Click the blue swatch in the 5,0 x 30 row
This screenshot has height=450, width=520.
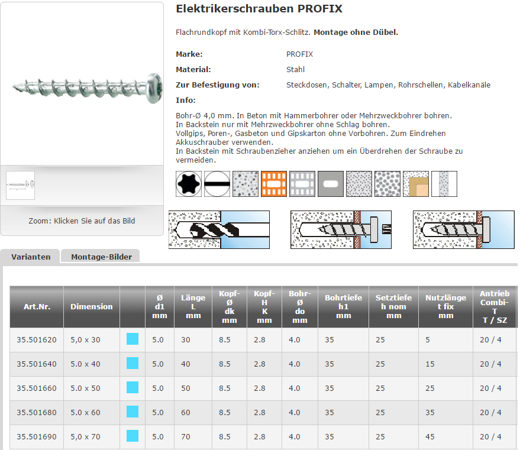[133, 339]
